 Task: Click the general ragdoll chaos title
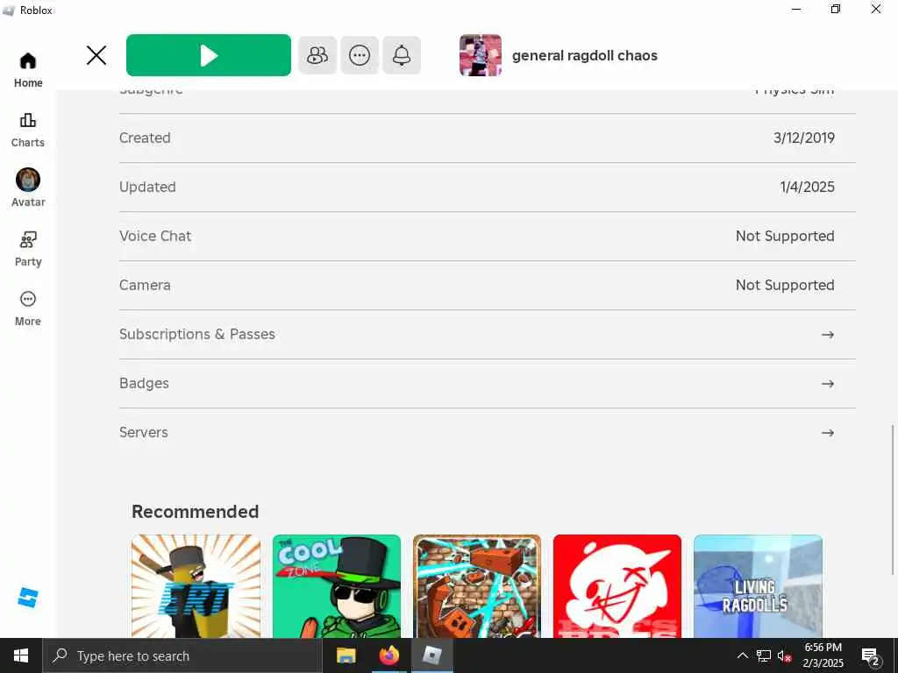click(585, 55)
